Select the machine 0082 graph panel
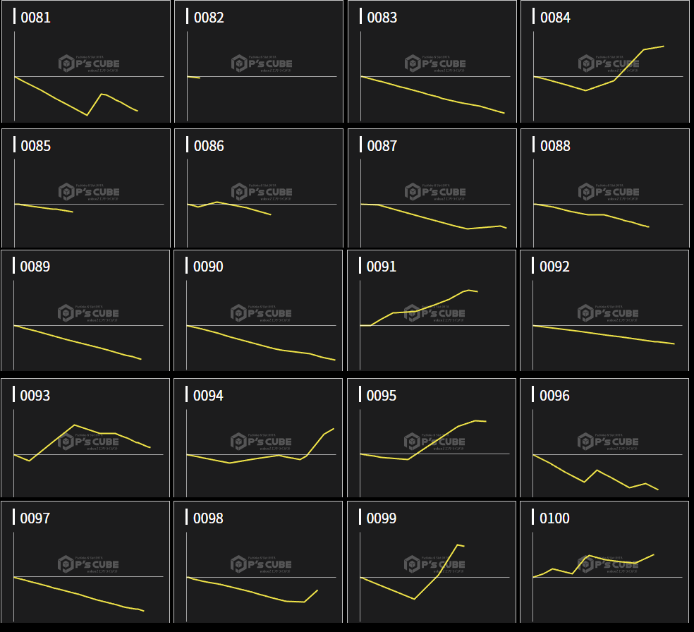The width and height of the screenshot is (694, 632). [259, 62]
